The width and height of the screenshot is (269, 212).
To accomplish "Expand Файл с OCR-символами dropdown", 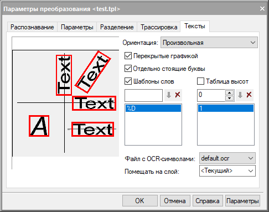I will (227, 158).
